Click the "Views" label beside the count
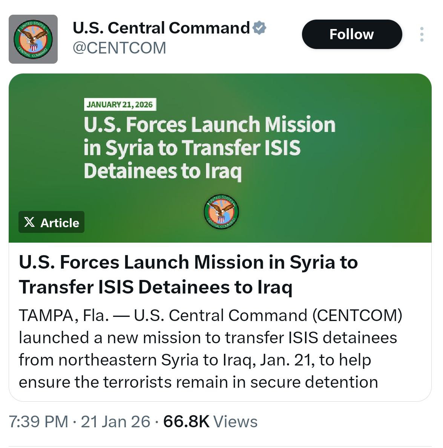The width and height of the screenshot is (443, 448). 236,421
